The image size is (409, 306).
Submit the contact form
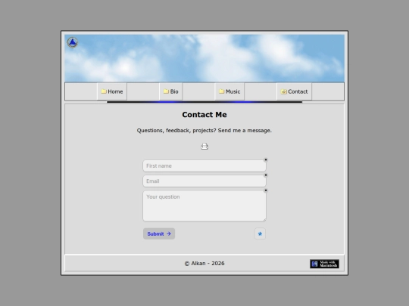(x=159, y=233)
